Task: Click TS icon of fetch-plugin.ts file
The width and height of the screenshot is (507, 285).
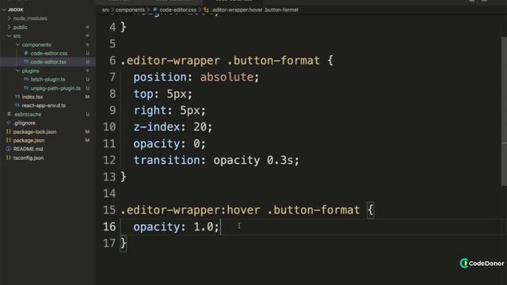Action: point(26,79)
